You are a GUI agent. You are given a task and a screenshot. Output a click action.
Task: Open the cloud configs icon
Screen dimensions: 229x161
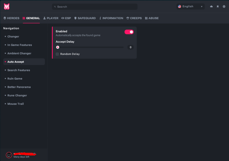pos(211,6)
